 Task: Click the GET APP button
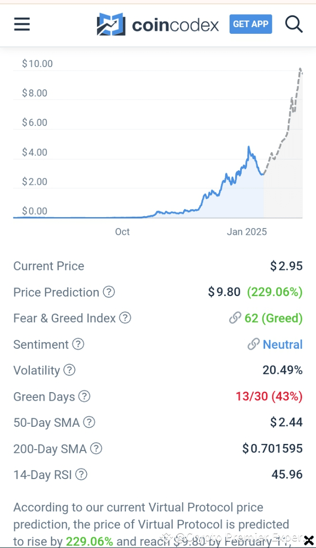[x=251, y=24]
